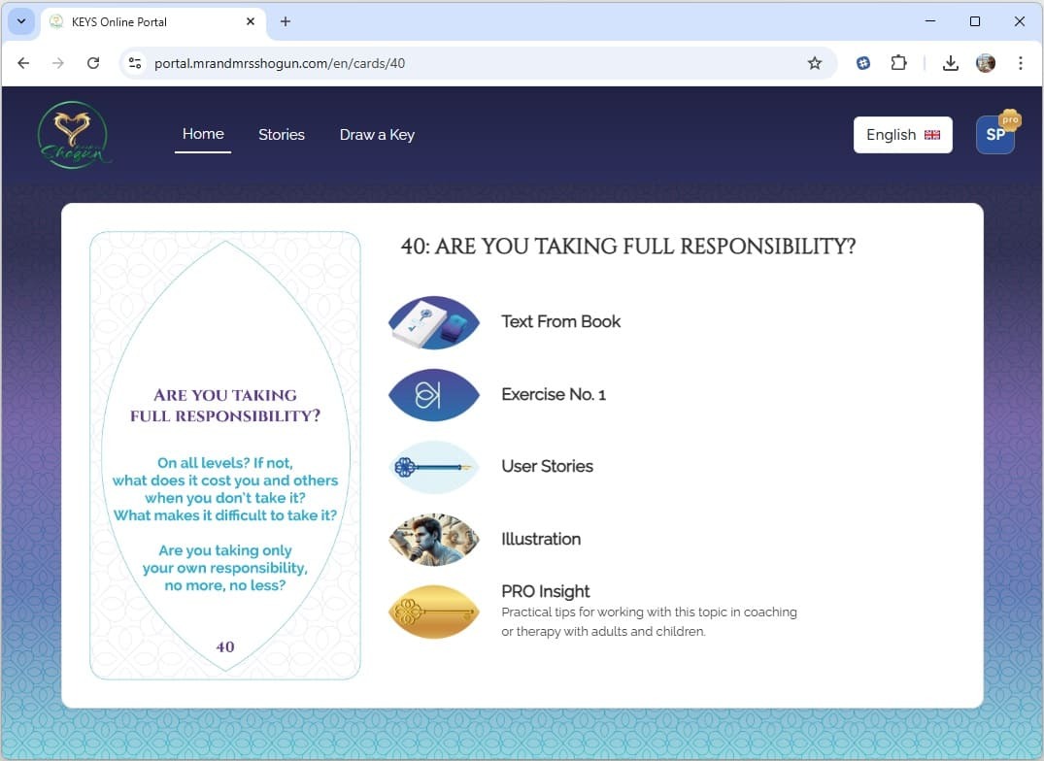Open the SP pro profile avatar
The width and height of the screenshot is (1044, 761).
pos(995,134)
